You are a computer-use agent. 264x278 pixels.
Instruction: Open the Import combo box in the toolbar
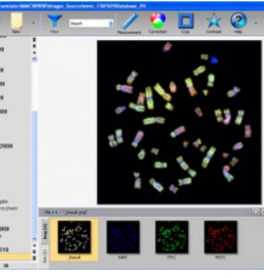pyautogui.click(x=92, y=23)
